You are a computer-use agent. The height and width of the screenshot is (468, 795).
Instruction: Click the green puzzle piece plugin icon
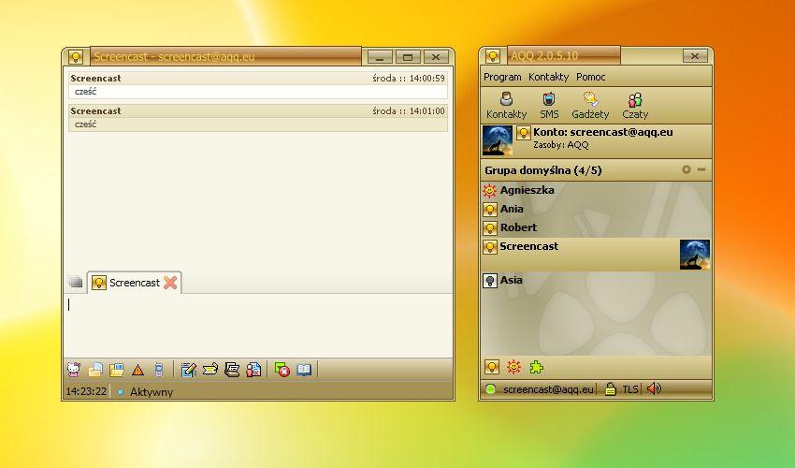(537, 367)
